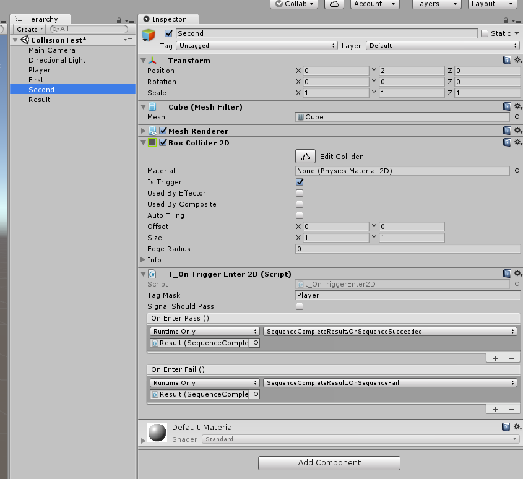
Task: Select Main Camera in Hierarchy
Action: [72, 50]
